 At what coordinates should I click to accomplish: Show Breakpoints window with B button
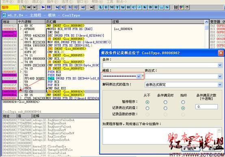click(x=151, y=7)
